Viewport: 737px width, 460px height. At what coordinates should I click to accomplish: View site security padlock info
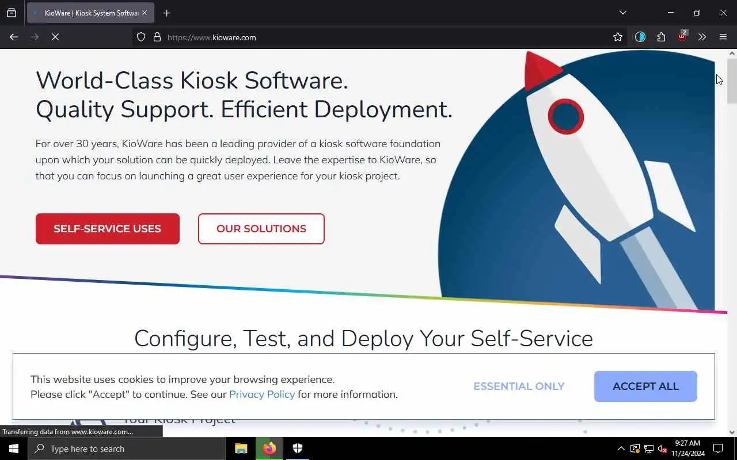click(157, 37)
